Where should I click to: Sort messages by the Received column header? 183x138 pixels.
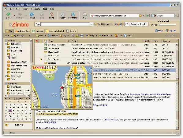(x=167, y=41)
